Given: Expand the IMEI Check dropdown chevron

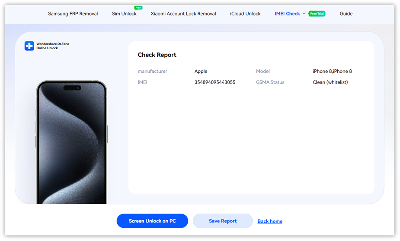Looking at the screenshot, I should [x=304, y=14].
